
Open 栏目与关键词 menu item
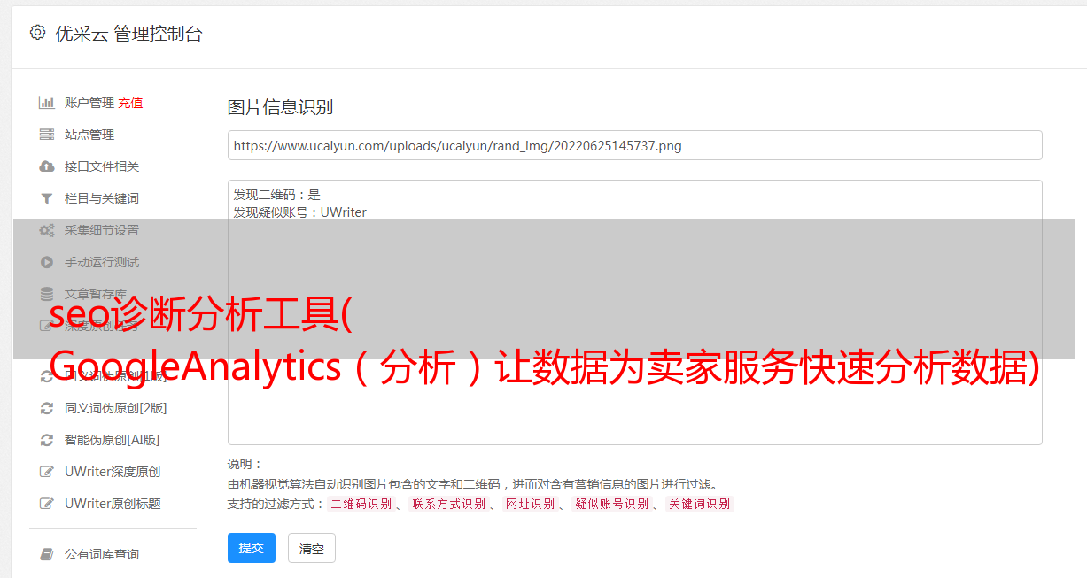pos(102,198)
